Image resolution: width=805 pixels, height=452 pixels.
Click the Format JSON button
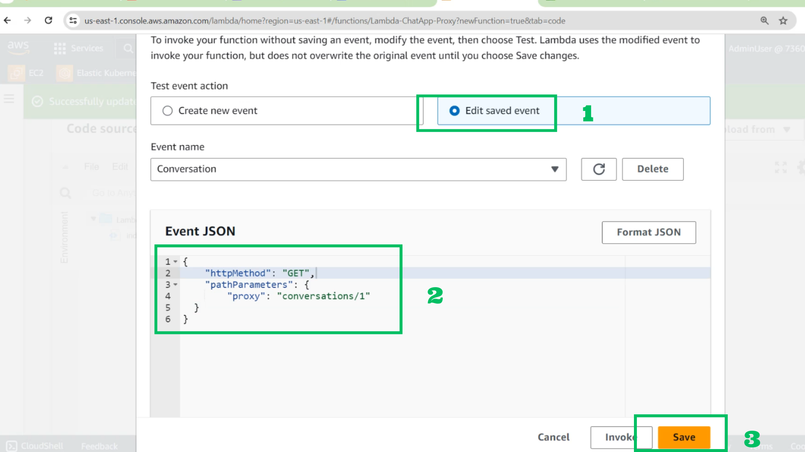coord(649,232)
